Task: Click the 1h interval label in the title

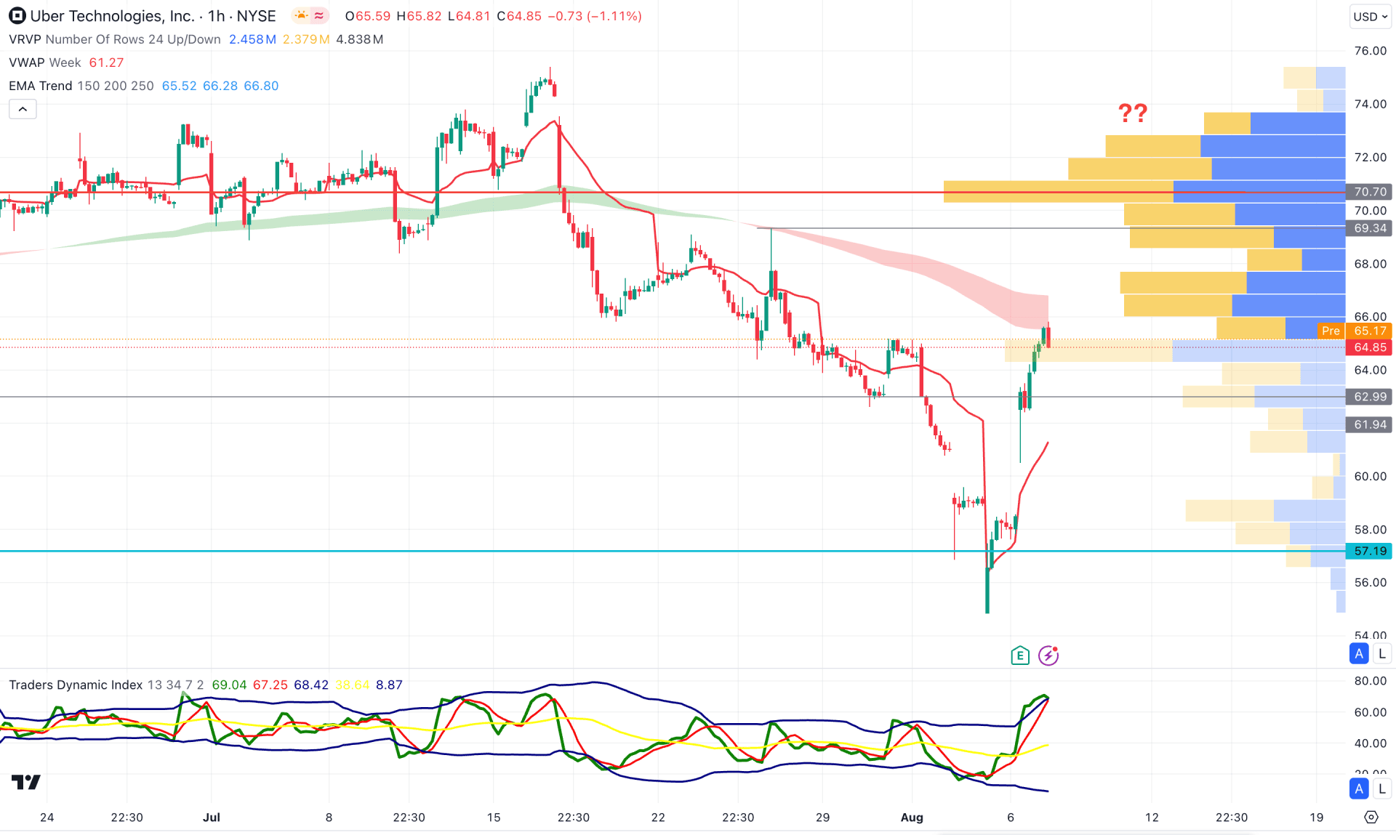Action: [216, 16]
